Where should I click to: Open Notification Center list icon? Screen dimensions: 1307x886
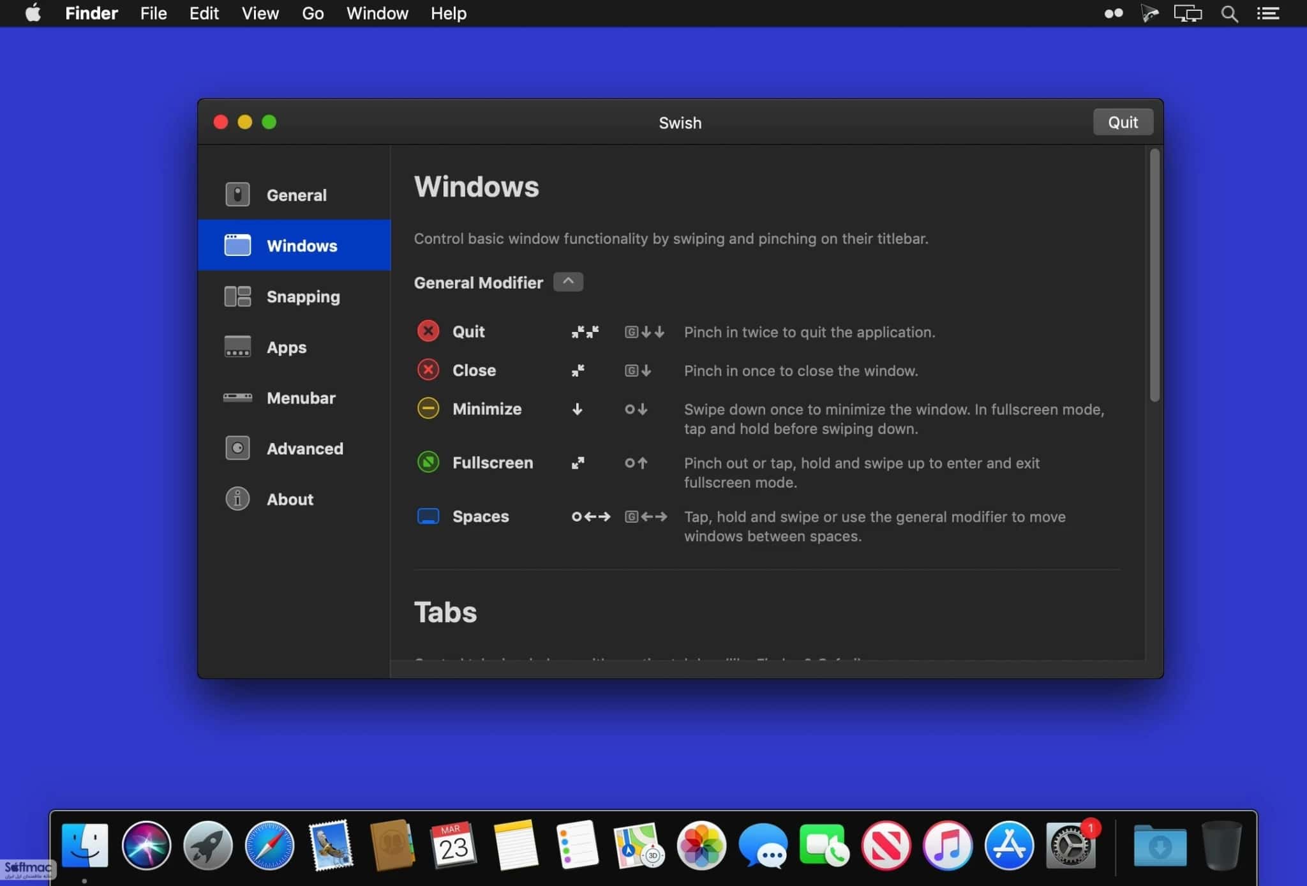click(x=1267, y=13)
